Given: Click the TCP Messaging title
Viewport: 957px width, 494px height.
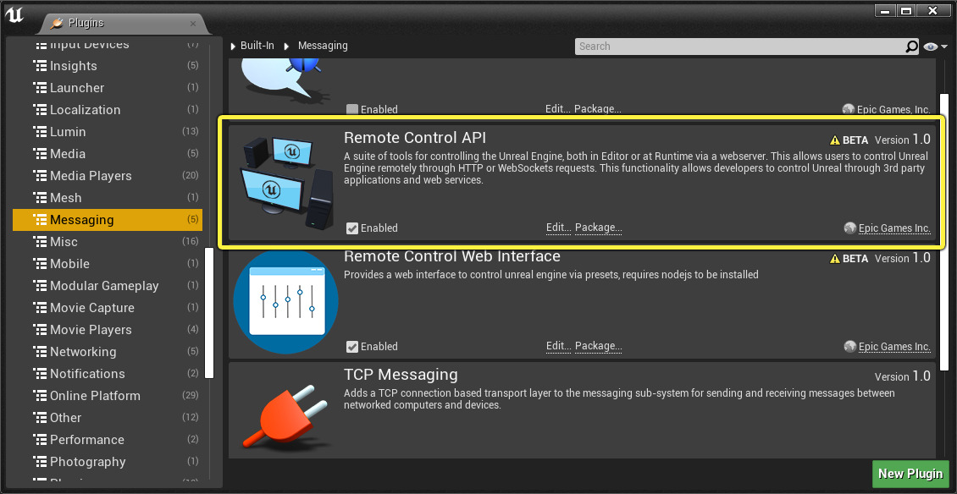Looking at the screenshot, I should 401,374.
